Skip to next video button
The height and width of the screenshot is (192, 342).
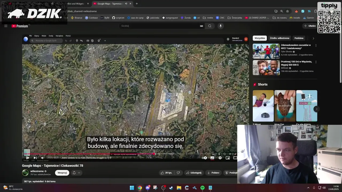pyautogui.click(x=35, y=158)
